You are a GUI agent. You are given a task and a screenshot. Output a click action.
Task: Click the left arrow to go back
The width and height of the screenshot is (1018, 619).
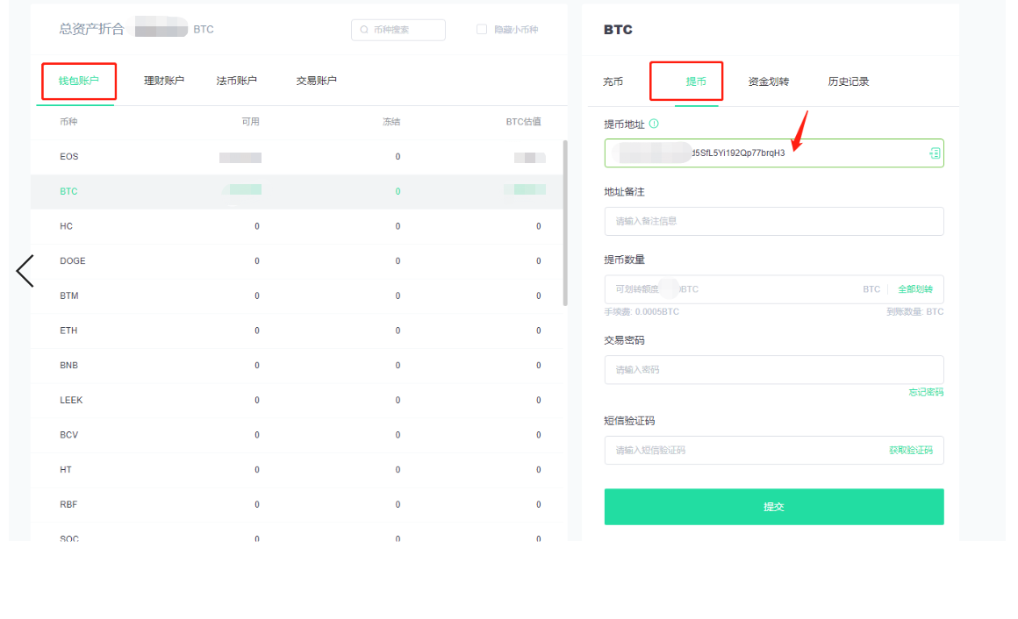pyautogui.click(x=25, y=271)
